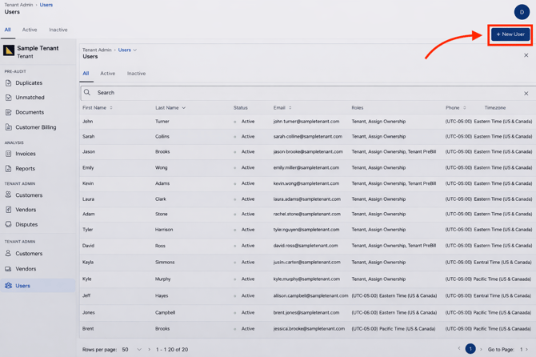The width and height of the screenshot is (536, 357).
Task: Go to page 1 in pagination
Action: pos(470,349)
